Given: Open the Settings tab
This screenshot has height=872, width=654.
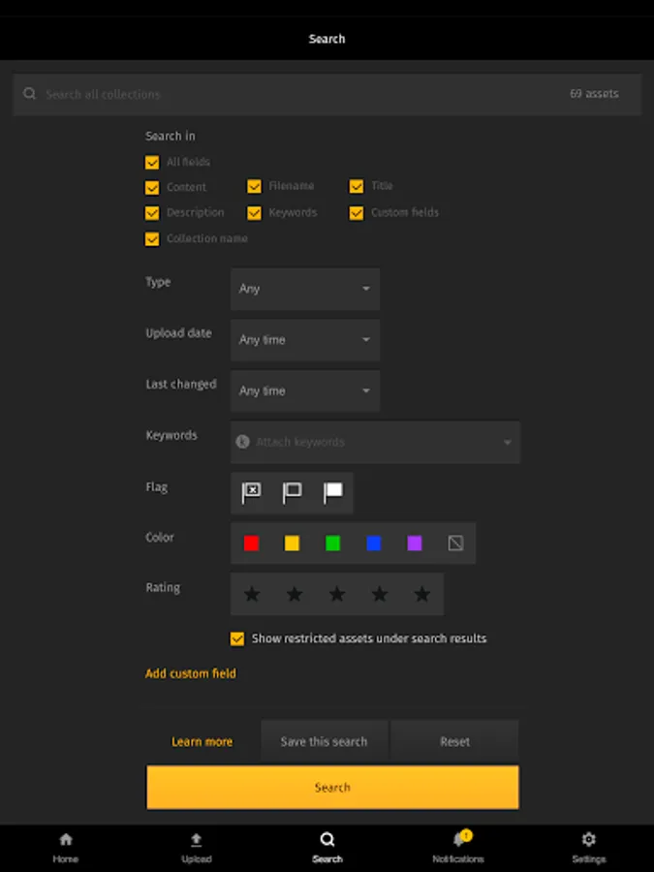Looking at the screenshot, I should click(x=588, y=848).
